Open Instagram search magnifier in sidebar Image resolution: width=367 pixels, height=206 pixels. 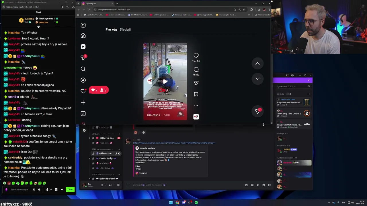pyautogui.click(x=83, y=69)
